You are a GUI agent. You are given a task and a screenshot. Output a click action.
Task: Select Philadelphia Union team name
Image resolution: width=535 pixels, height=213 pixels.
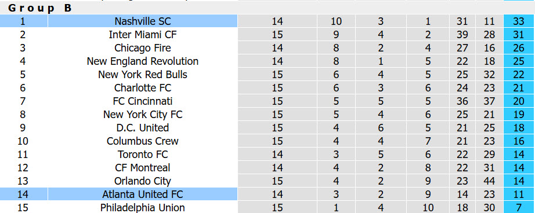coord(143,207)
